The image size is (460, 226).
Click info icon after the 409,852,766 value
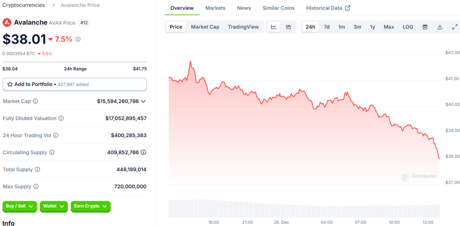143,152
